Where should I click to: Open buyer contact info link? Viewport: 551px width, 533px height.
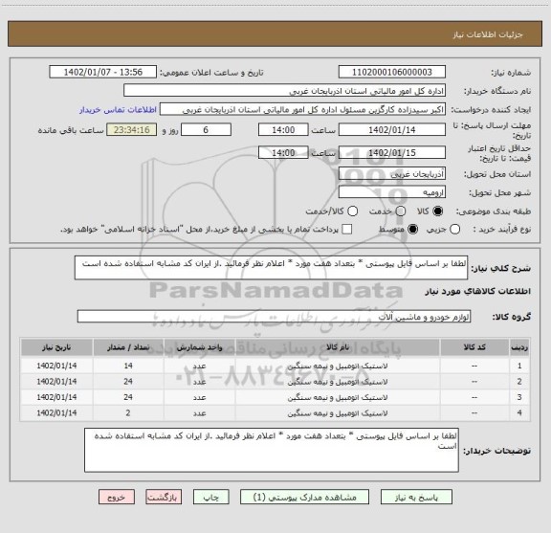click(x=118, y=110)
